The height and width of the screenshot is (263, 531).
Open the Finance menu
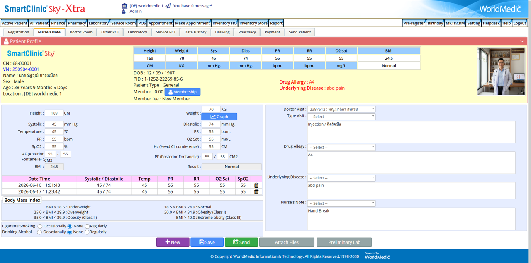point(58,23)
